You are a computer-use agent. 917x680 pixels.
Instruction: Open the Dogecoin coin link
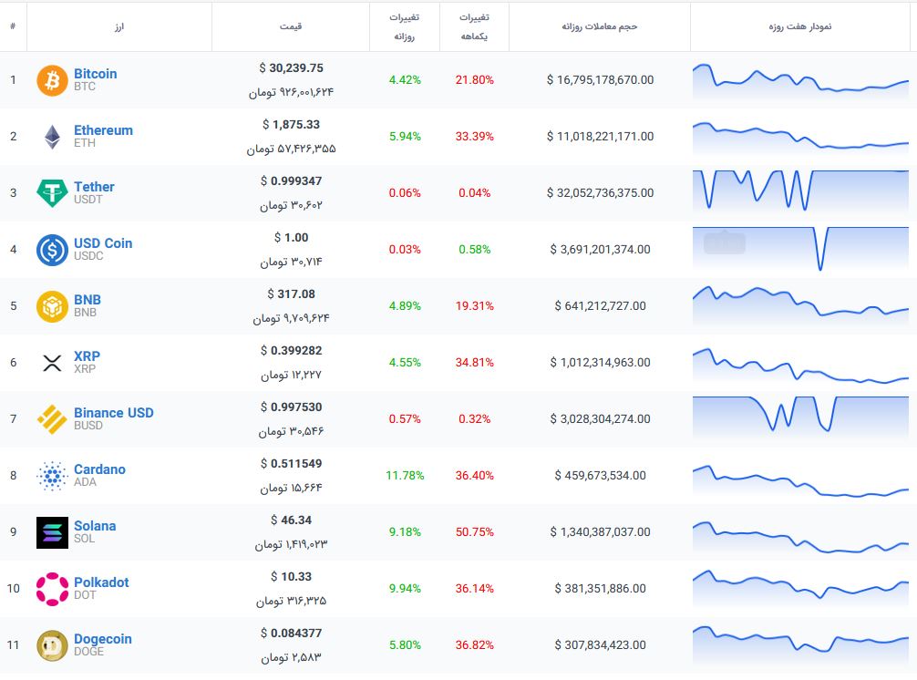(102, 639)
